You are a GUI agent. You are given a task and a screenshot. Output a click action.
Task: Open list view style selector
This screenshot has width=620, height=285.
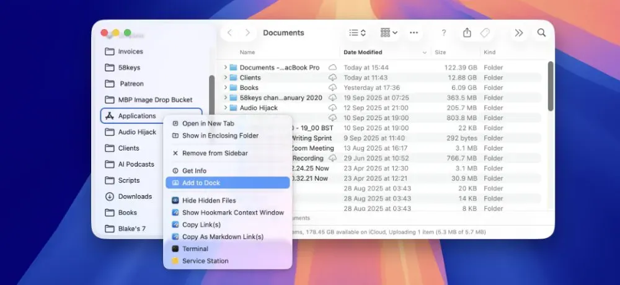tap(357, 33)
